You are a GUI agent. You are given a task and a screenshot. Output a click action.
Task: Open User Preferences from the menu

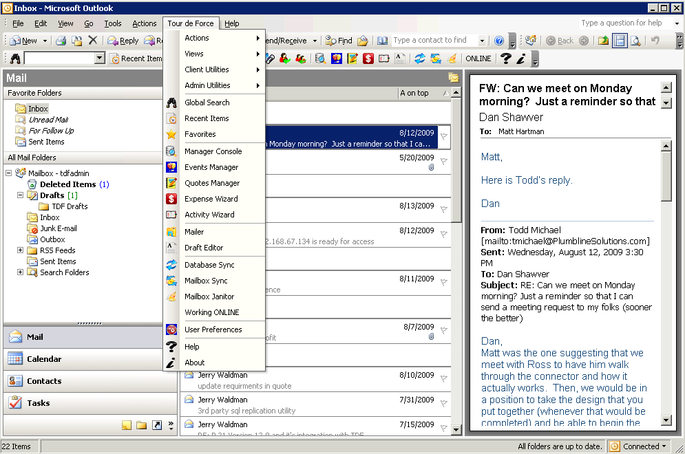(x=214, y=329)
